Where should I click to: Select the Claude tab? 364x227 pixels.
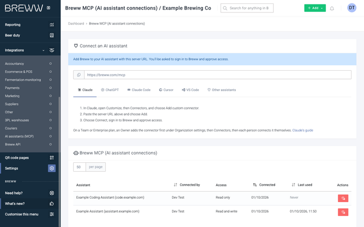[x=85, y=90]
